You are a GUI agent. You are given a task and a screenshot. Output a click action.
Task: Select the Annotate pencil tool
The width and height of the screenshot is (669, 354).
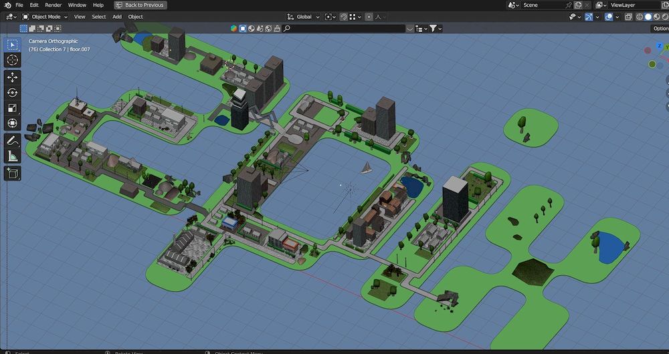(x=13, y=141)
